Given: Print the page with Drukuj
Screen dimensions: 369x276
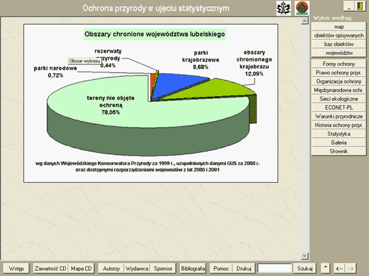Looking at the screenshot, I should point(245,269).
